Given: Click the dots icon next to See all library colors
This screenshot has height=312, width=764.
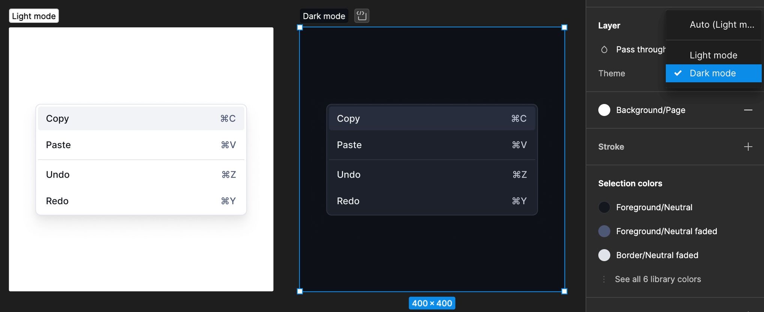Looking at the screenshot, I should click(x=604, y=279).
